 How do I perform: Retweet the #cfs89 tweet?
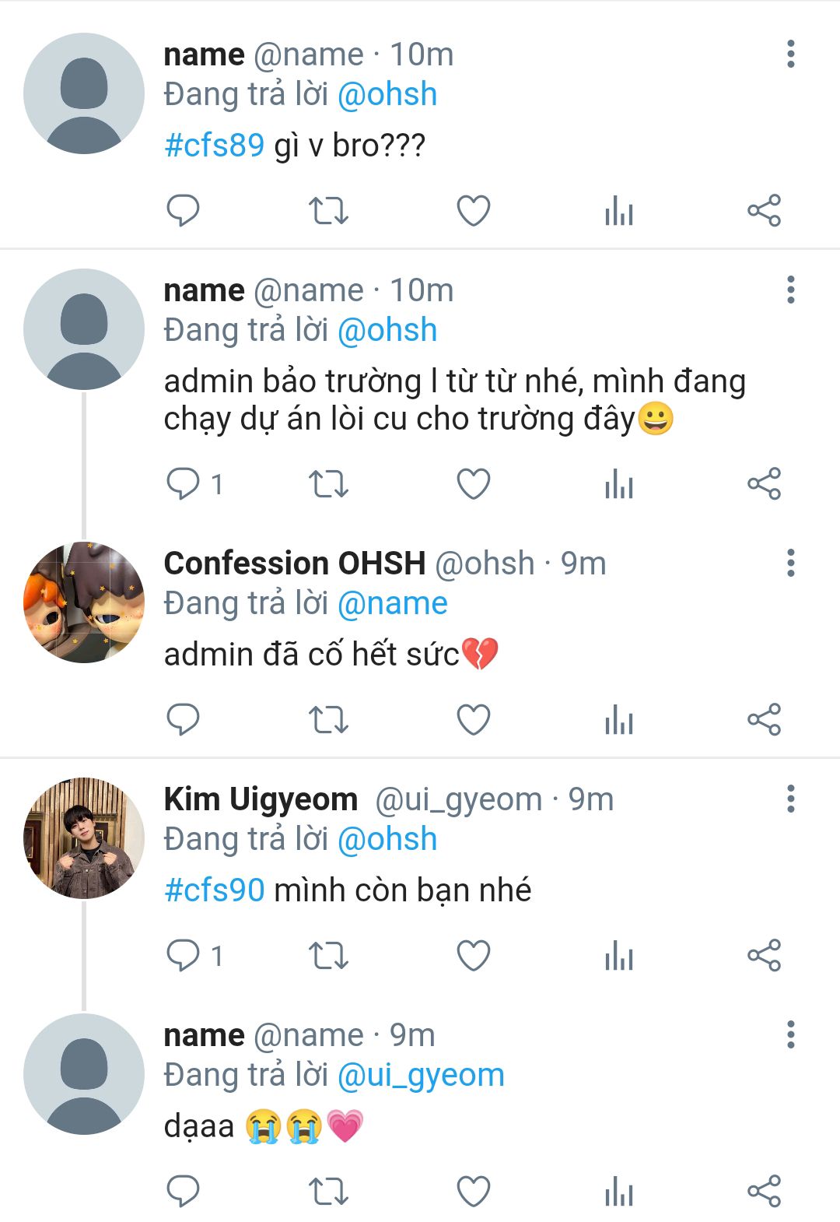pyautogui.click(x=328, y=210)
